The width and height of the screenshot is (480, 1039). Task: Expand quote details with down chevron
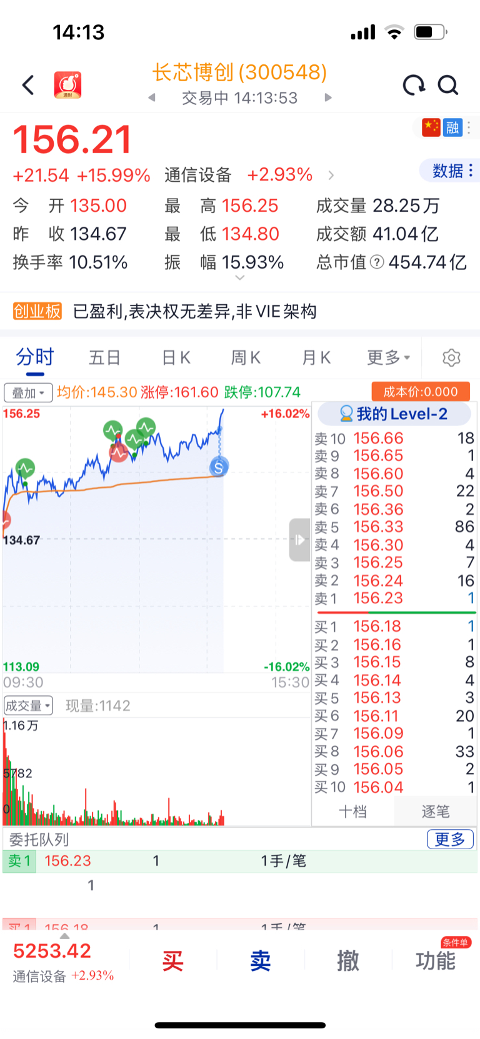(x=240, y=278)
